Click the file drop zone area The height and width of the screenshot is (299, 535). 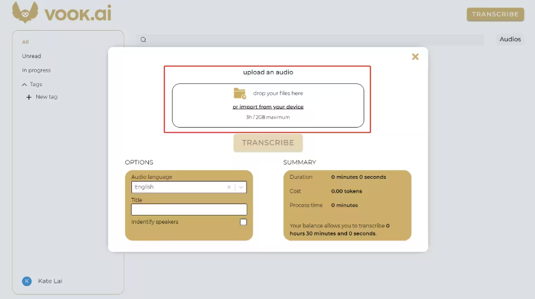click(x=268, y=105)
